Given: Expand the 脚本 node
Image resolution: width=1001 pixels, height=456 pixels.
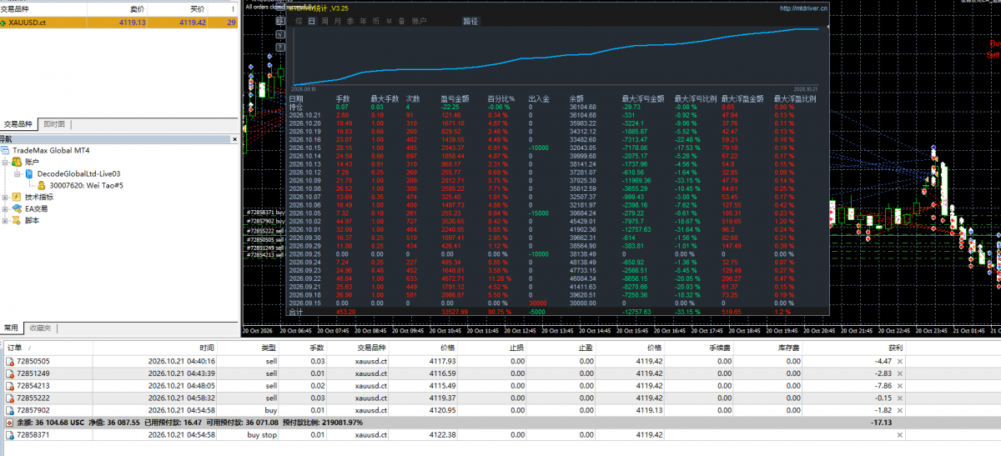Looking at the screenshot, I should [x=6, y=220].
